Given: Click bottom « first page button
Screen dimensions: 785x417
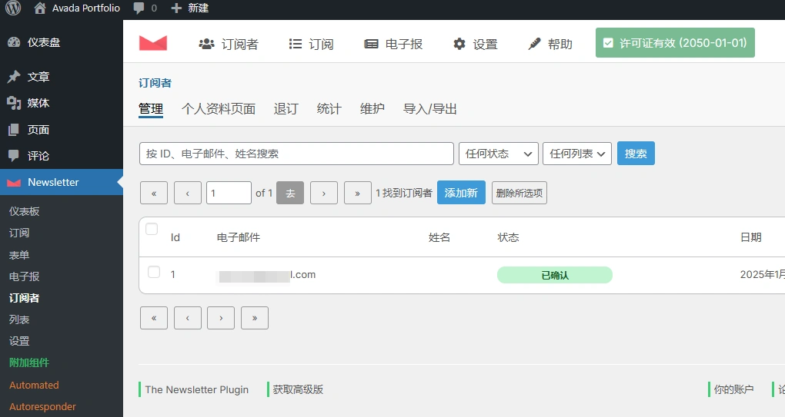Looking at the screenshot, I should [x=154, y=318].
